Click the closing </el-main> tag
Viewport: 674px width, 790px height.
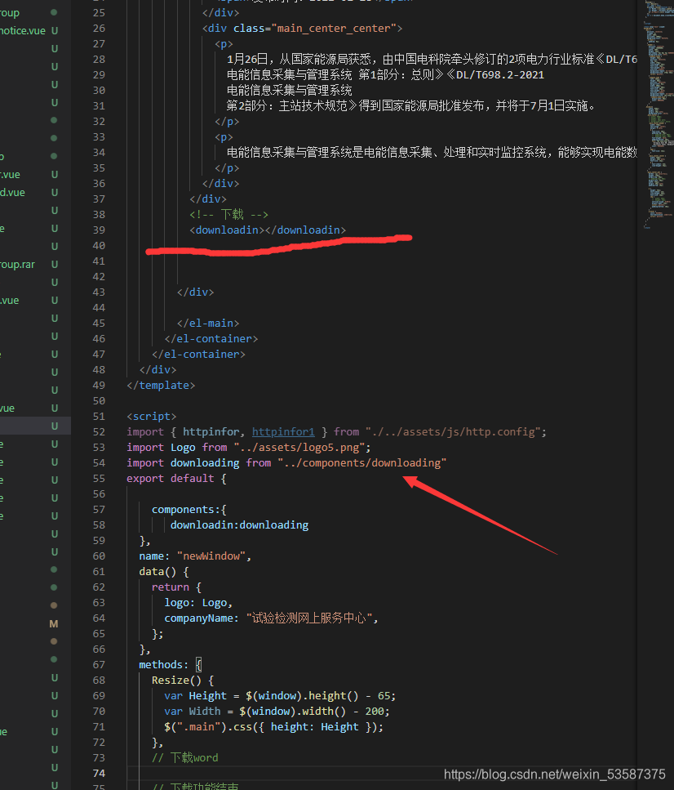click(x=208, y=324)
